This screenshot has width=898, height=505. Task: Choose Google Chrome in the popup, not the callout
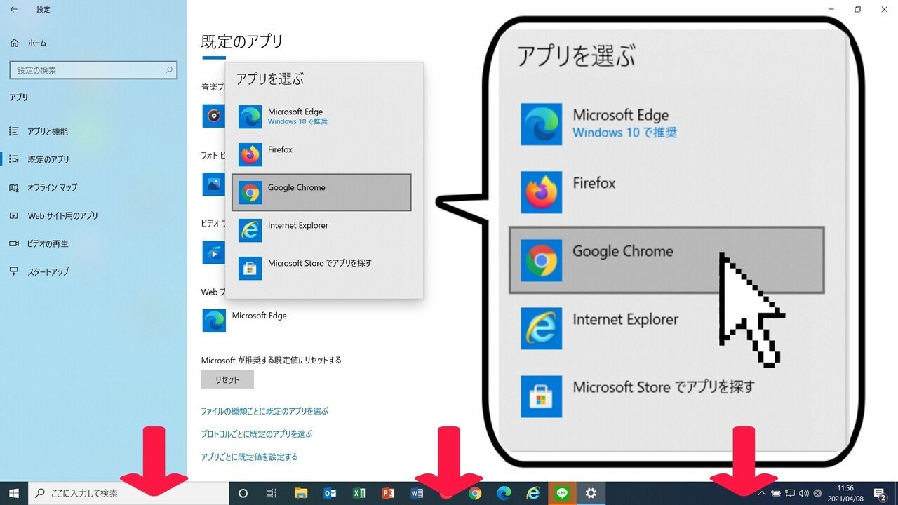click(321, 192)
